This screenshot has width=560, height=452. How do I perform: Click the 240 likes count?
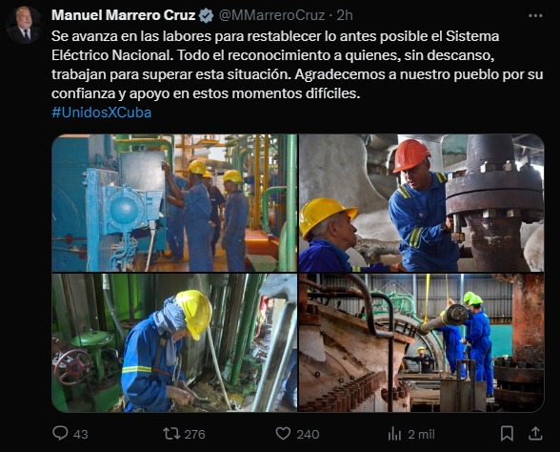pyautogui.click(x=308, y=434)
